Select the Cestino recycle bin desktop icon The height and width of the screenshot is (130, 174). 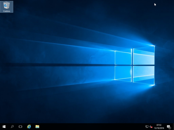(7, 7)
